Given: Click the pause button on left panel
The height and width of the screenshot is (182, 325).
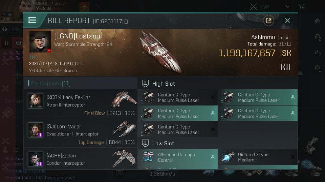Looking at the screenshot, I should click(x=7, y=43).
